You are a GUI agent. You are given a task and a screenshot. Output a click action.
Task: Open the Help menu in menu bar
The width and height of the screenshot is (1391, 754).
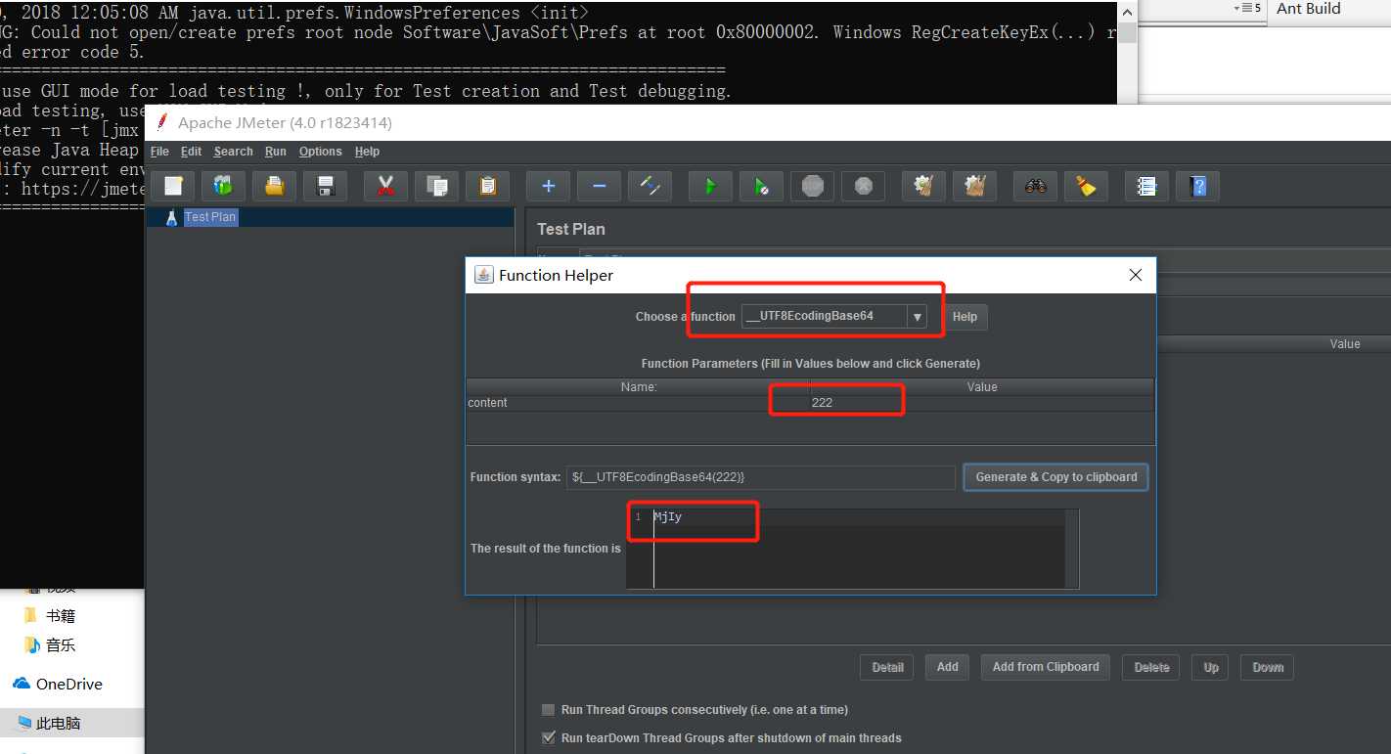(367, 152)
